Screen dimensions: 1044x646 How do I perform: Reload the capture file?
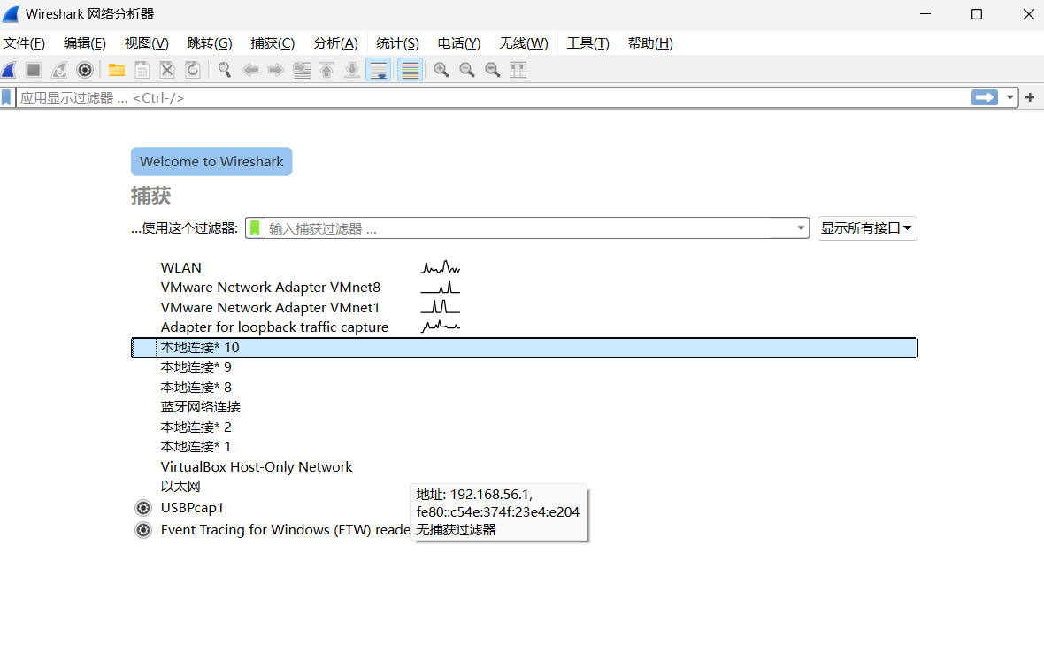click(192, 70)
